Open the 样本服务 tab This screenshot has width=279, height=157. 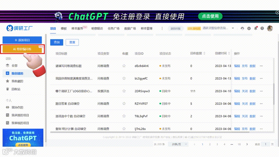(77, 28)
